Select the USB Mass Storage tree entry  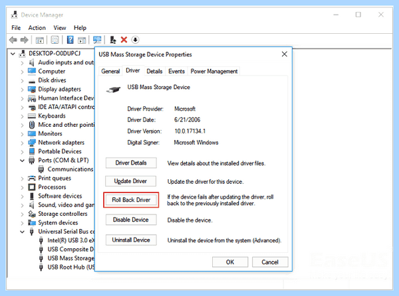tap(71, 258)
